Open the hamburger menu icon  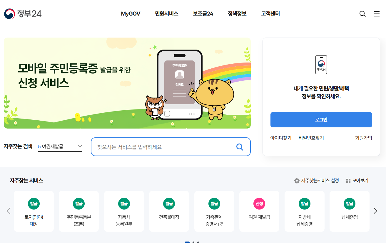(x=377, y=14)
